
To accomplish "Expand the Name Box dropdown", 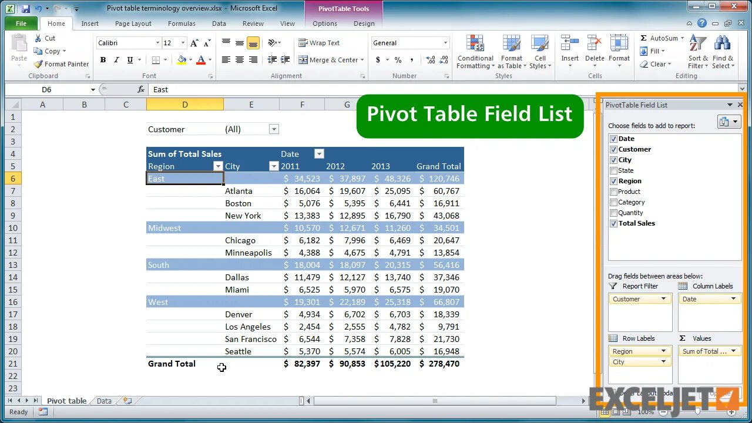I will click(93, 89).
